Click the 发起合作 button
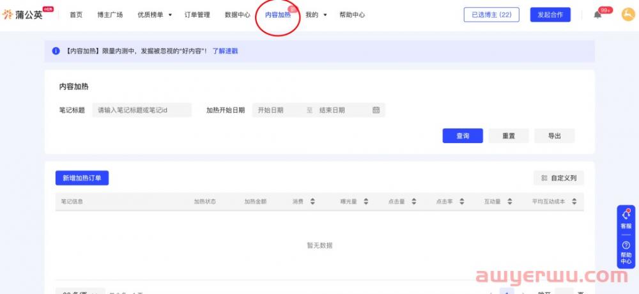 [x=550, y=15]
